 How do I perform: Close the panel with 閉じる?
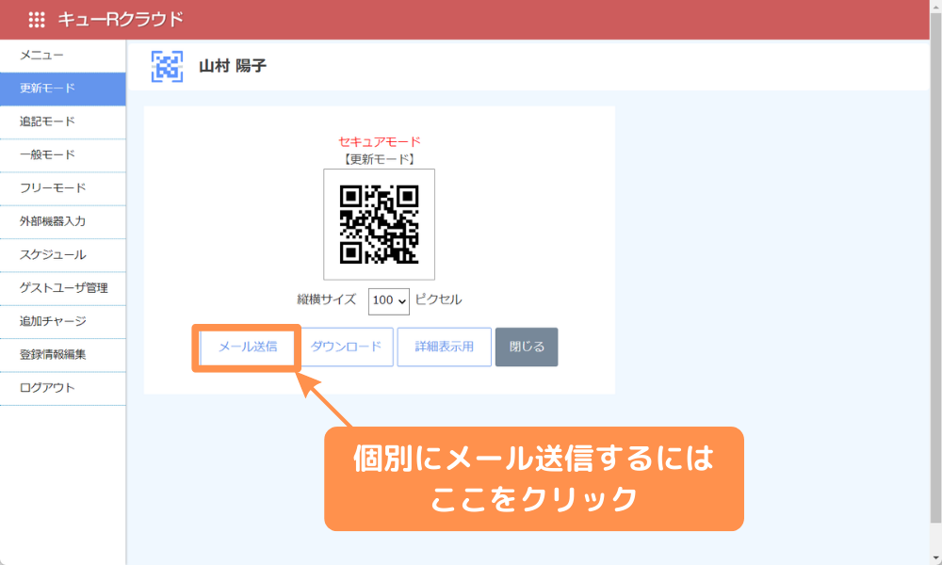click(x=527, y=347)
